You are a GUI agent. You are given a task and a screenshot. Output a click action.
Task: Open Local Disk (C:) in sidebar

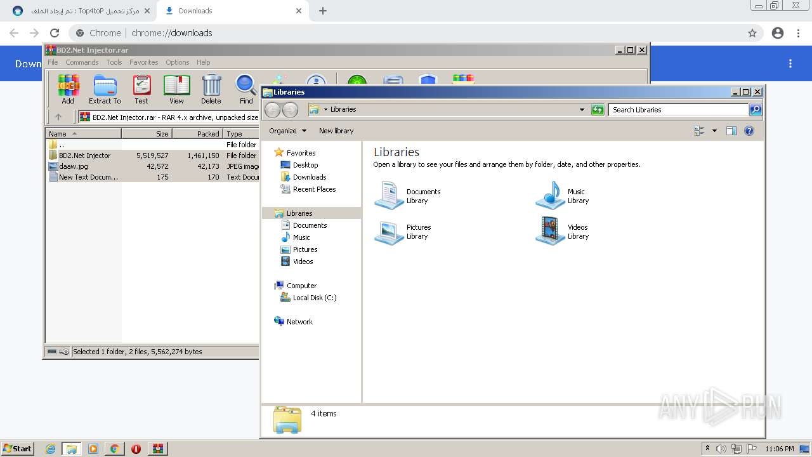point(315,298)
